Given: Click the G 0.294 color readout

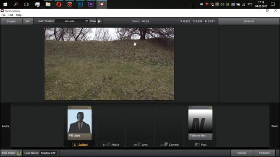Looking at the screenshot, I should 197,21.
